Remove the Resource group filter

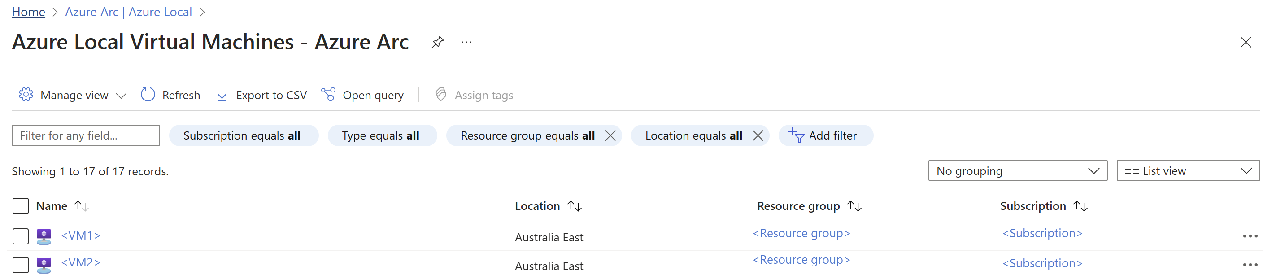(x=610, y=135)
